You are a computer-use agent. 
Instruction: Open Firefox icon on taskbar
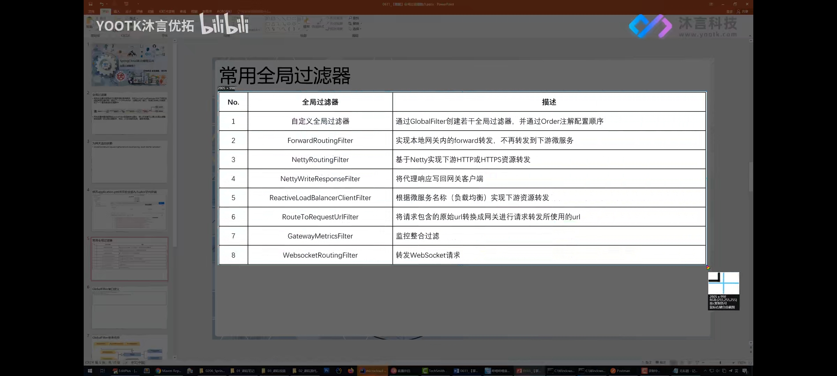[350, 371]
